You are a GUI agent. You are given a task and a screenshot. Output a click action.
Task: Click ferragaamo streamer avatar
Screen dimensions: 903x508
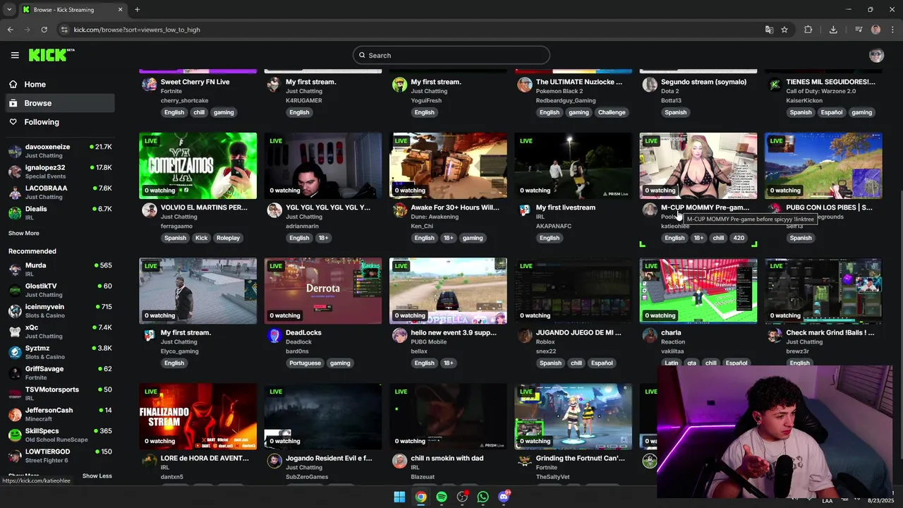(x=149, y=210)
